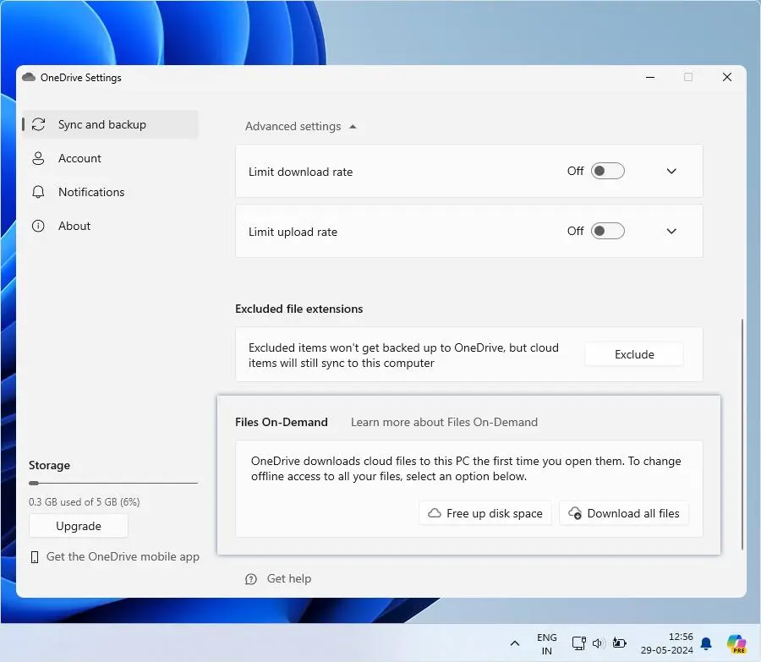The image size is (761, 662).
Task: Click the Files On-Demand heading
Action: 282,422
